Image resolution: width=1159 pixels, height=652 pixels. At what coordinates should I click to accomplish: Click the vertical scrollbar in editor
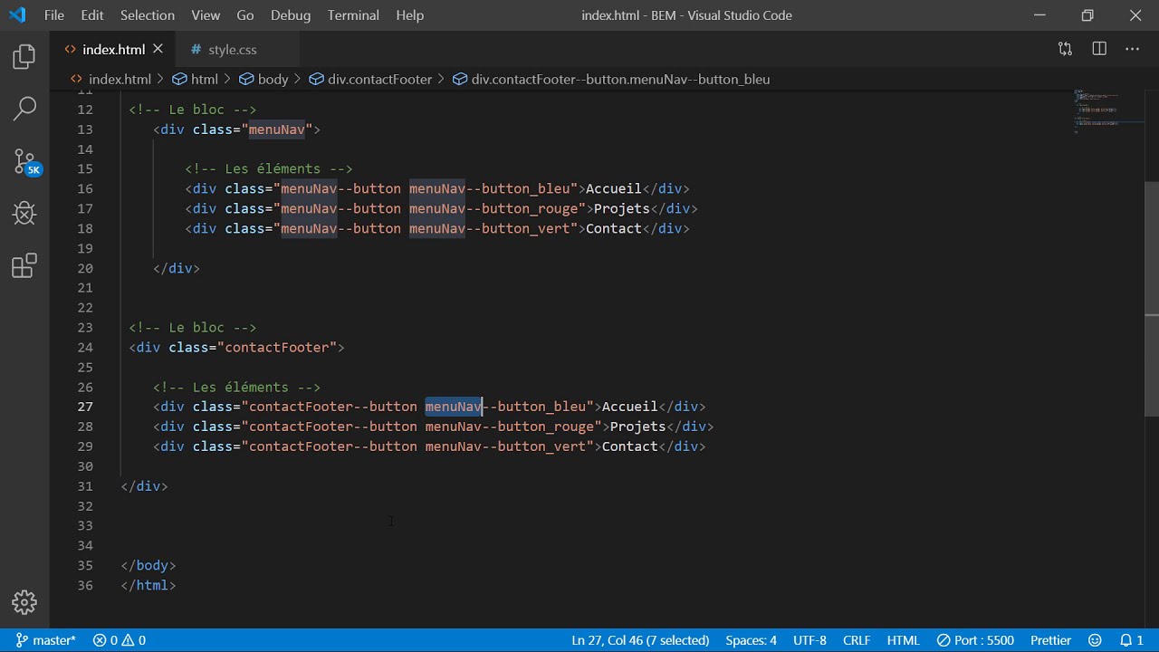(x=1152, y=299)
